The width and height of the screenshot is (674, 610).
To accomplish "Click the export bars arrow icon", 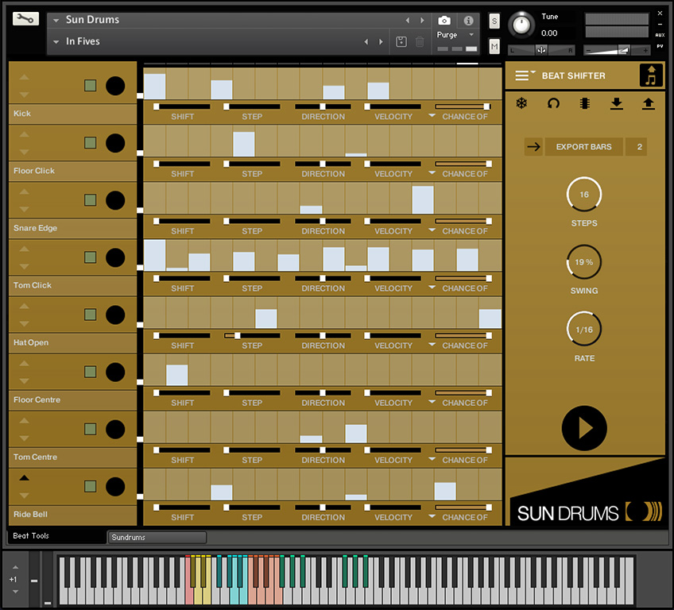I will (533, 147).
